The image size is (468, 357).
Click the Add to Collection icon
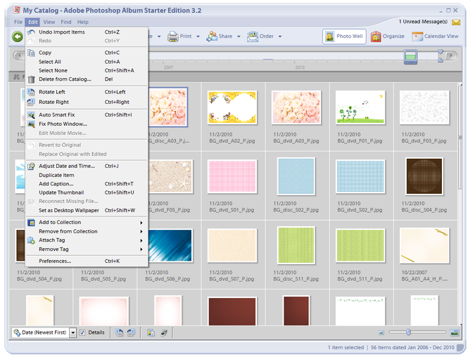click(x=31, y=222)
